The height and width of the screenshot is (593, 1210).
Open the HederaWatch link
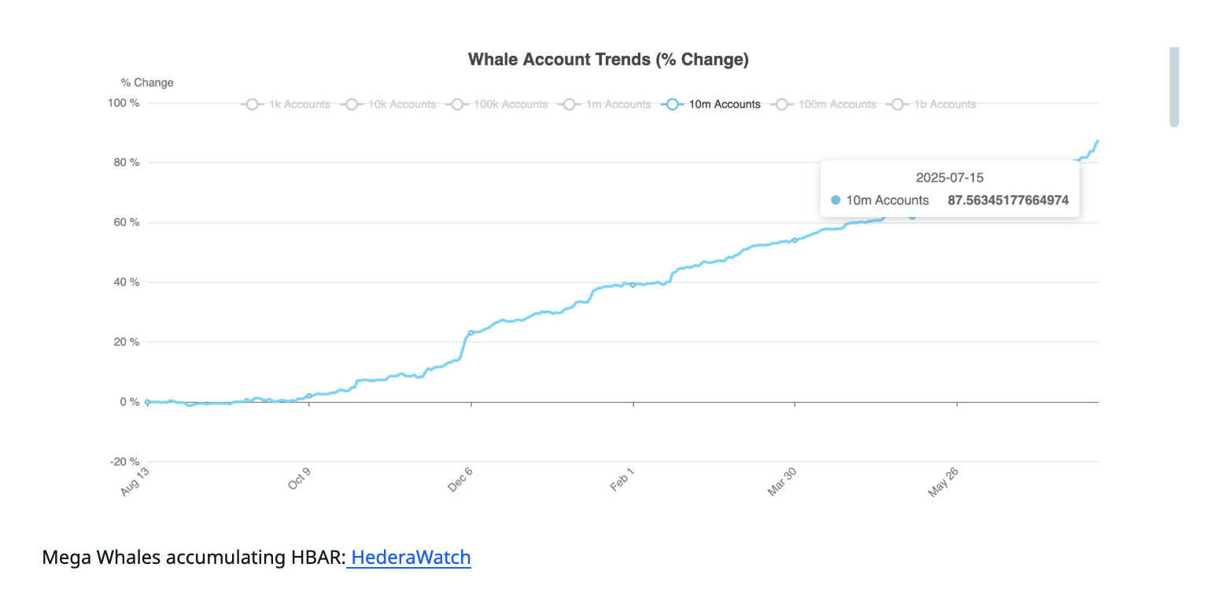point(410,558)
